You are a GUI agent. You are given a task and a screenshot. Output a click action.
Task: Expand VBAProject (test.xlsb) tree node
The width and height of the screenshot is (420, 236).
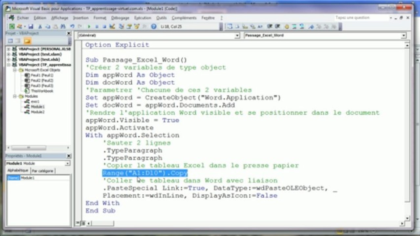coord(9,59)
